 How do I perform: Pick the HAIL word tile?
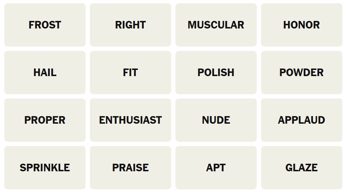point(45,72)
